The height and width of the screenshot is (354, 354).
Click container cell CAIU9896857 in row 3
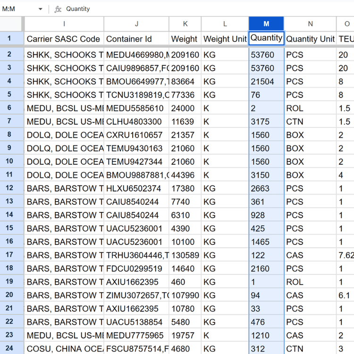click(x=136, y=67)
